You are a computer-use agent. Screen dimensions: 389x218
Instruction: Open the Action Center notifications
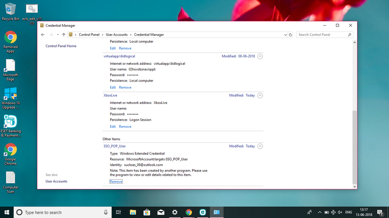pyautogui.click(x=380, y=212)
